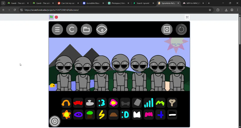The width and height of the screenshot is (241, 128).
Task: Open the tab search dropdown arrow
Action: [3, 3]
